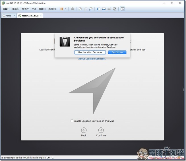Screen dimensions: 186x161
Task: Open the 檢視(V) menu
Action: pyautogui.click(x=26, y=9)
